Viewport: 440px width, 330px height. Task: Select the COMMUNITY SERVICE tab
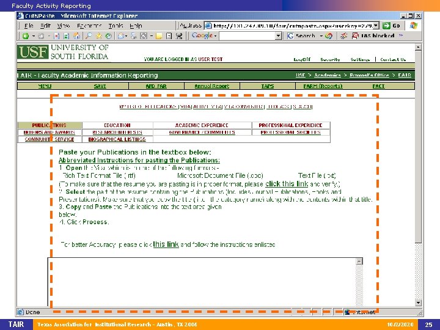click(50, 139)
